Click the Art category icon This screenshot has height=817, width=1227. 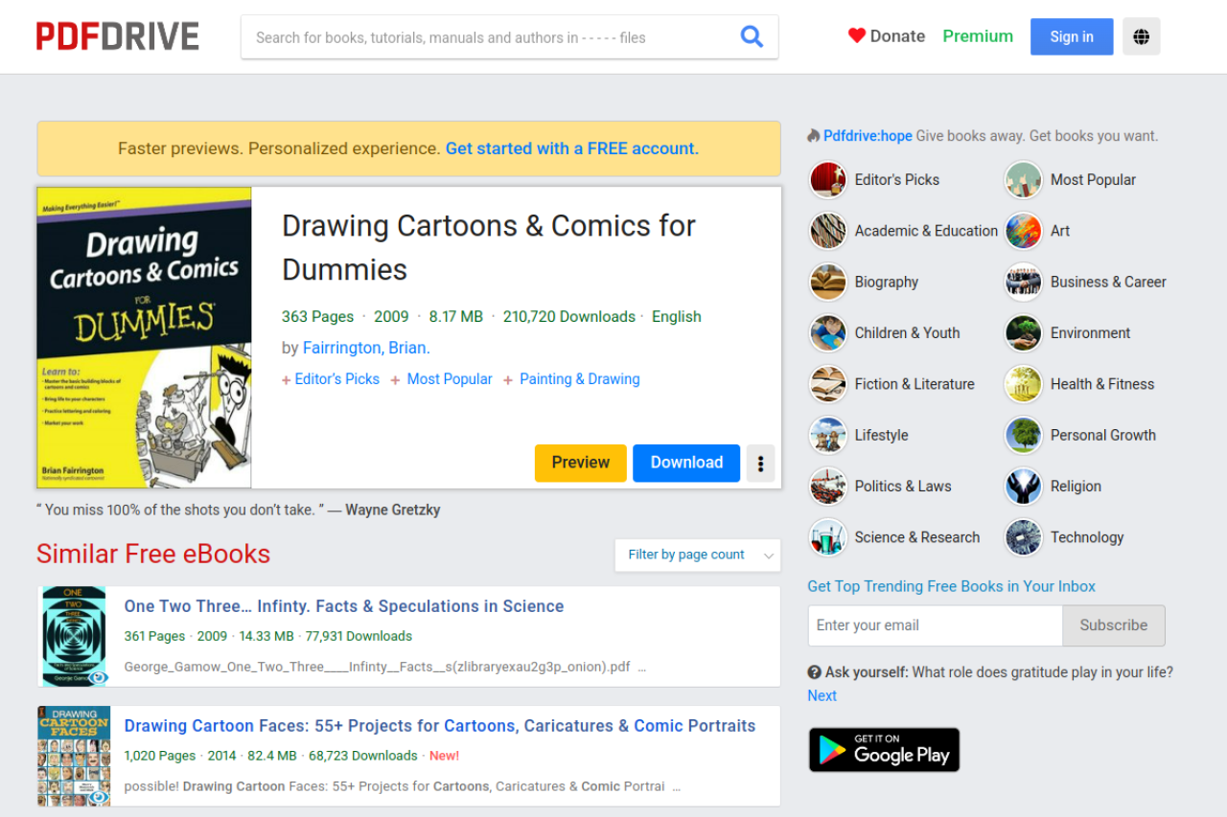click(x=1024, y=231)
